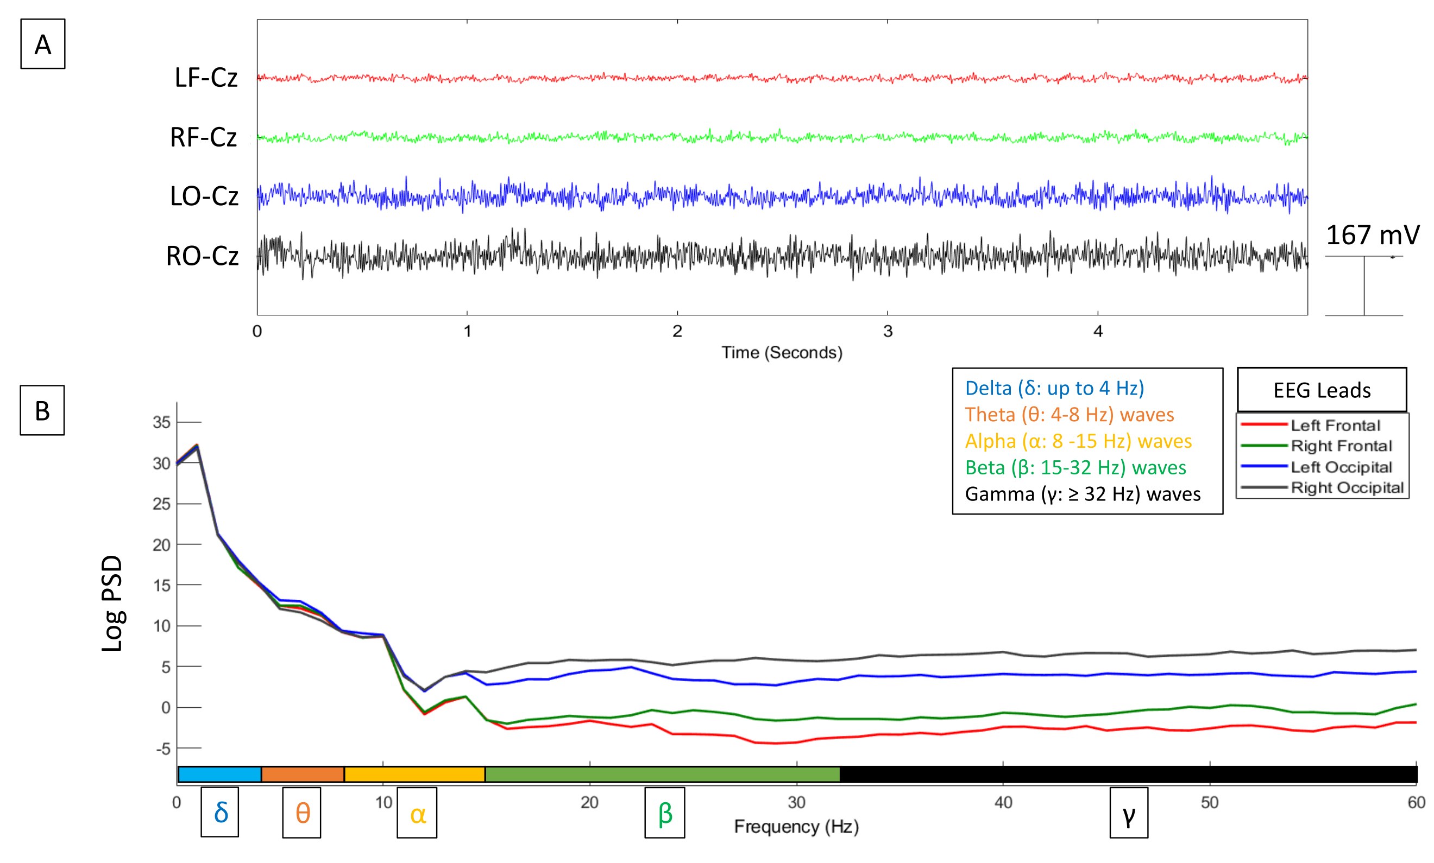Image resolution: width=1434 pixels, height=863 pixels.
Task: Click the panel B label box
Action: coord(42,410)
